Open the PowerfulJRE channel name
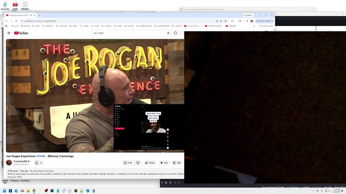Viewport: 346px width, 194px height. point(21,161)
